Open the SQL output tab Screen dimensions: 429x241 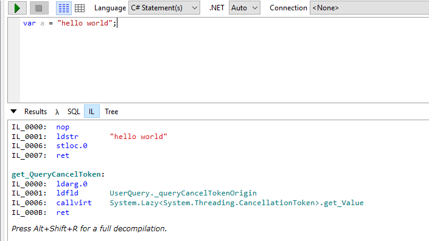[x=74, y=112]
